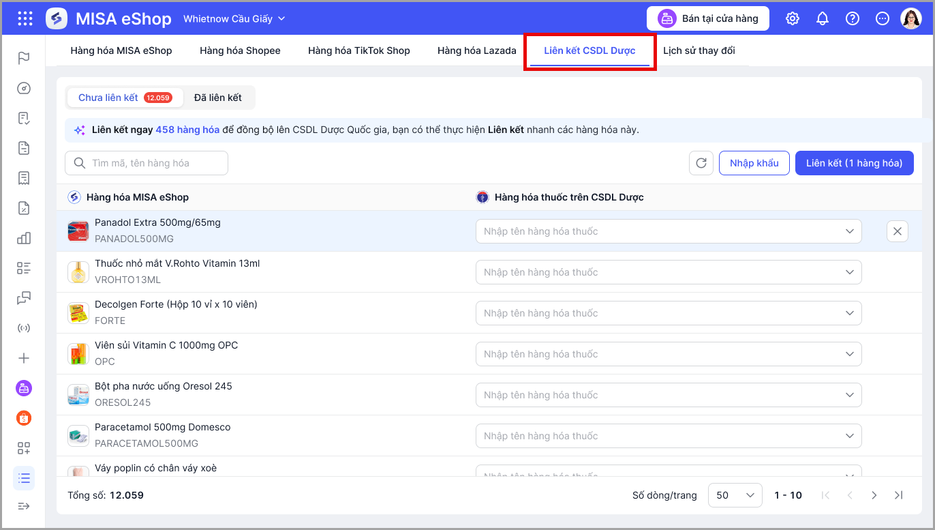
Task: Open the checklist grid sidebar icon
Action: click(24, 268)
